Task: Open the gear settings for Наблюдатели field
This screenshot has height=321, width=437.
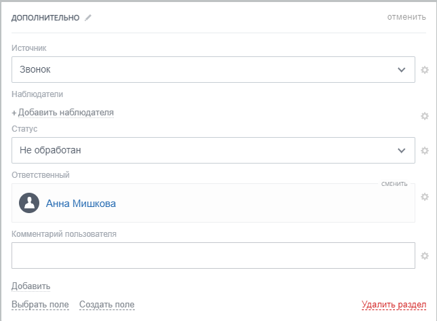Action: (425, 115)
